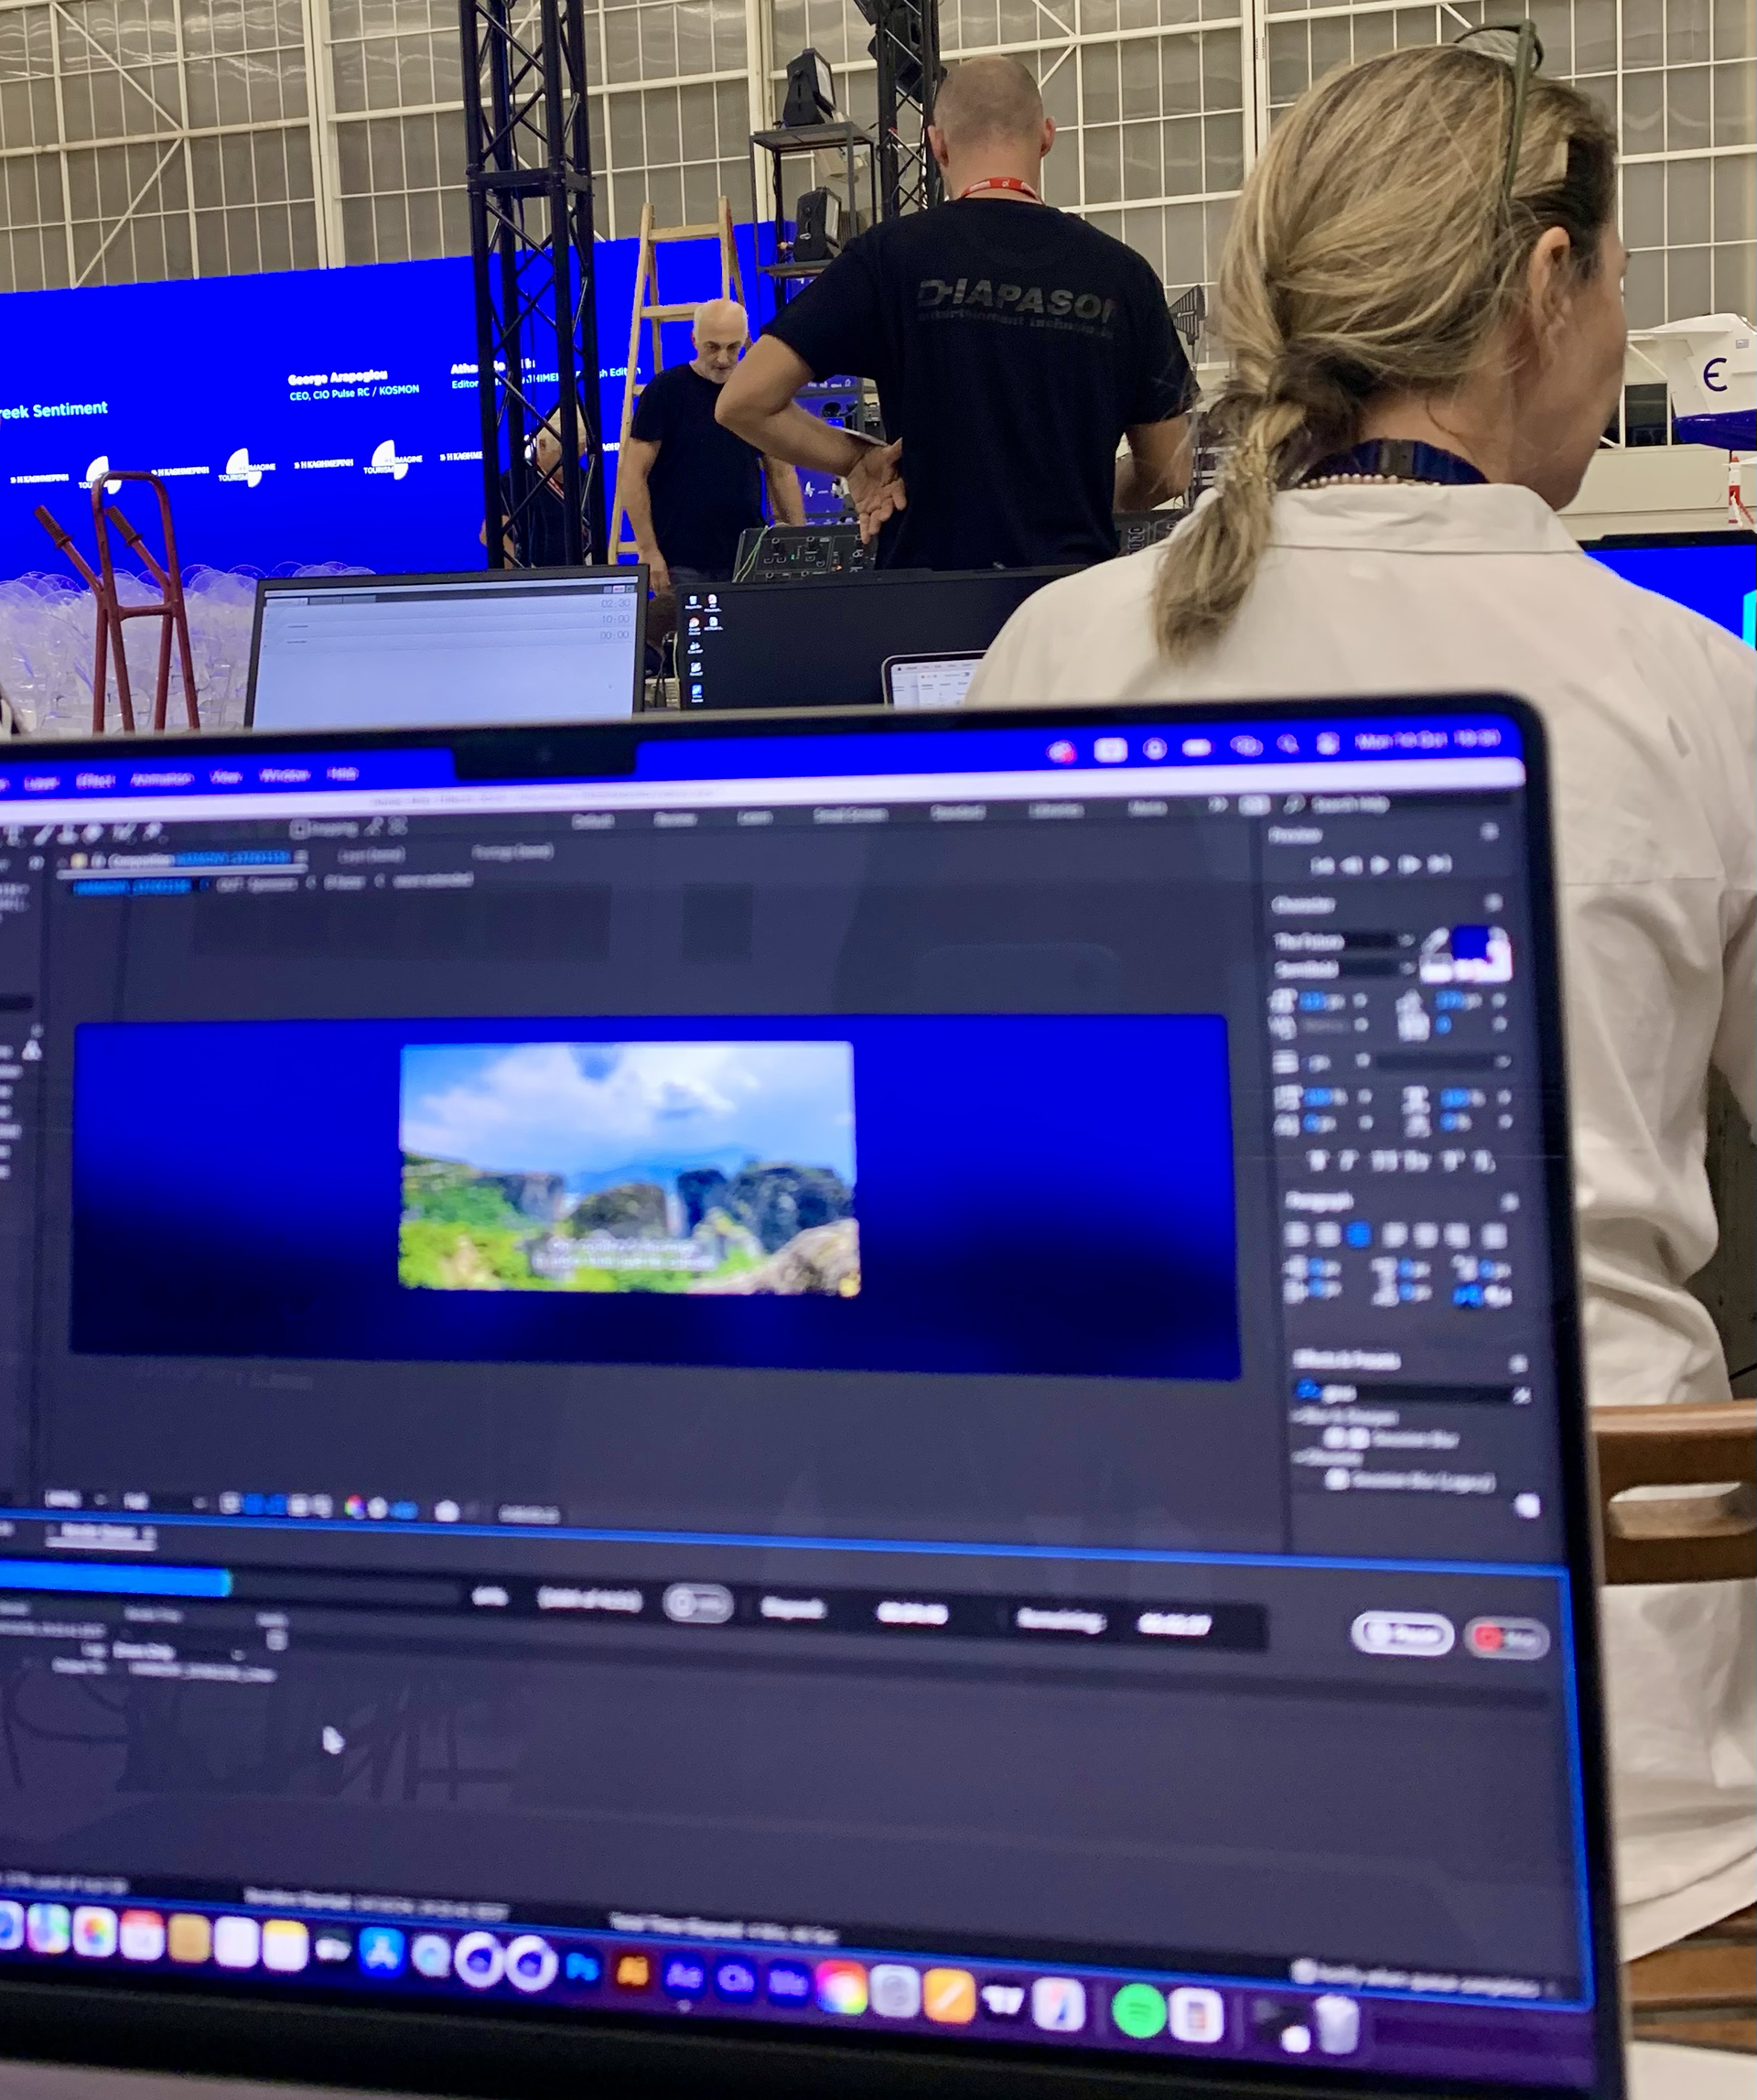Click the Illustrator icon in the Dock
The image size is (1757, 2100).
(x=632, y=1973)
